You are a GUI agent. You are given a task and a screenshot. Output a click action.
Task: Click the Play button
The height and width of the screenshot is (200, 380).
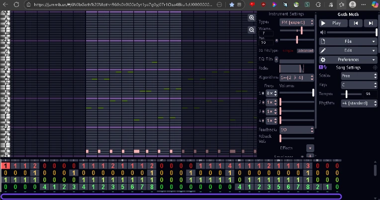coord(333,23)
